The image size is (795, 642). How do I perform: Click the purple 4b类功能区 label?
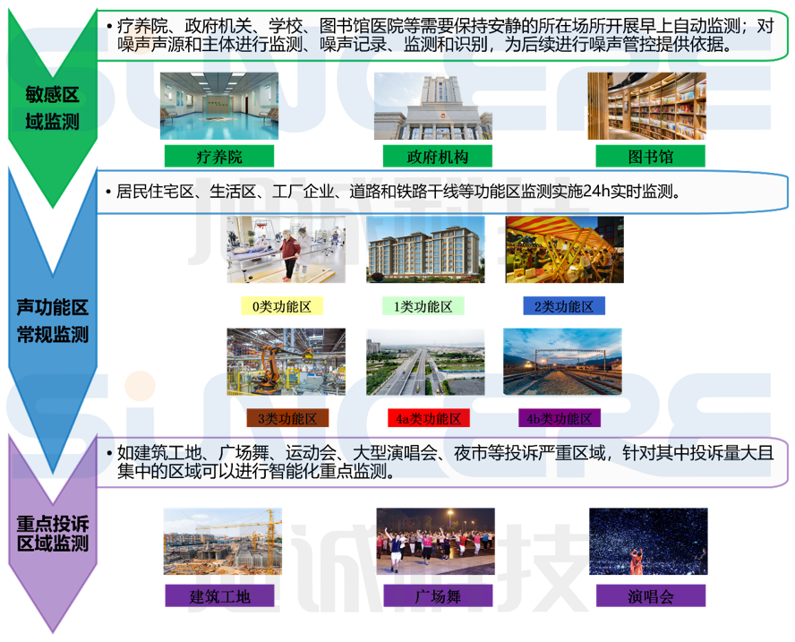[x=560, y=418]
